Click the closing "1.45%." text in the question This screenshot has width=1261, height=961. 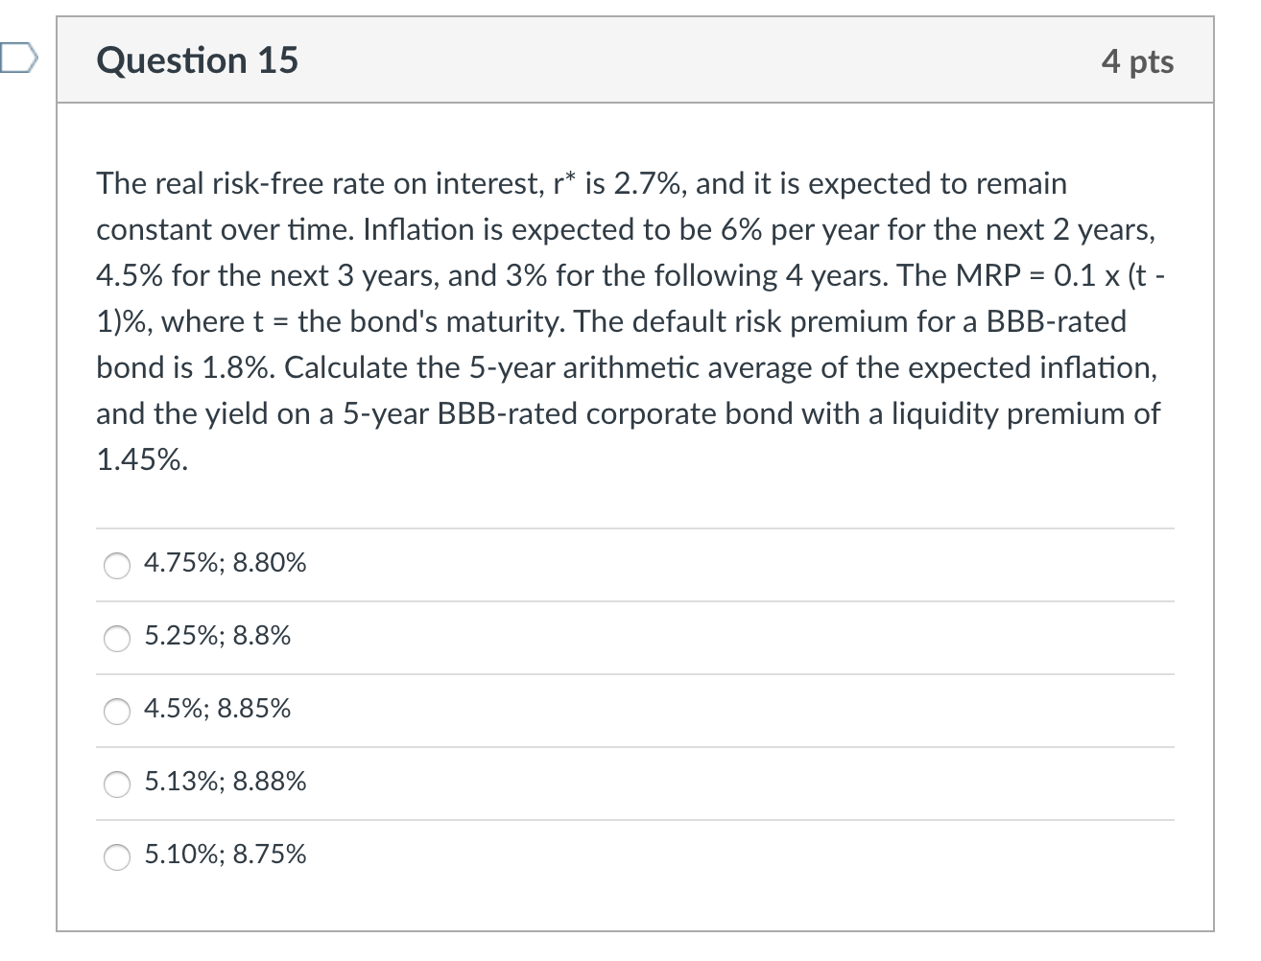coord(142,459)
